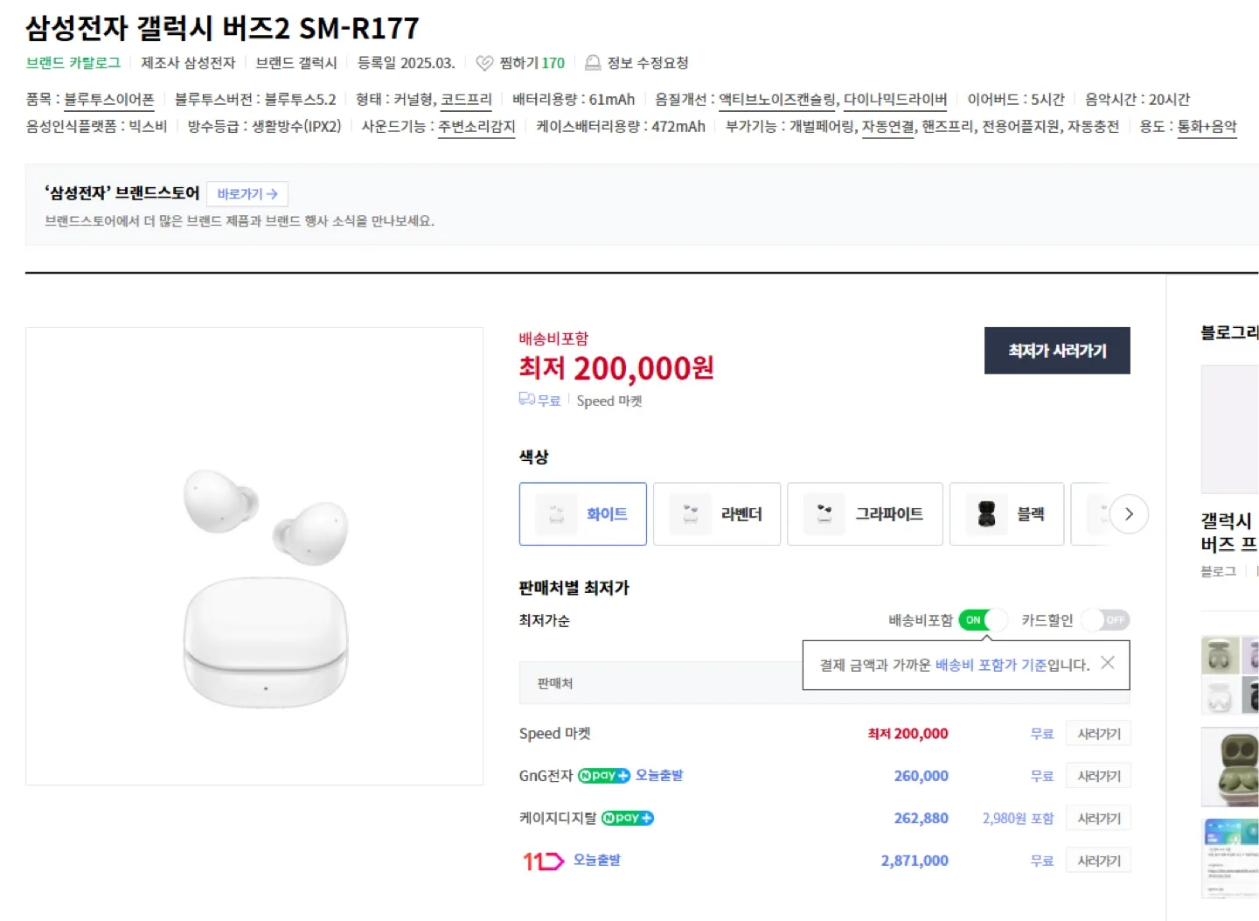This screenshot has height=921, width=1259.
Task: Click the Npay badge next to 케이지디지탈
Action: [x=627, y=818]
